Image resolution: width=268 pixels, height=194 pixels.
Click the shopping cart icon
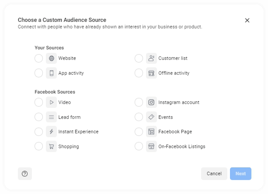pyautogui.click(x=52, y=146)
